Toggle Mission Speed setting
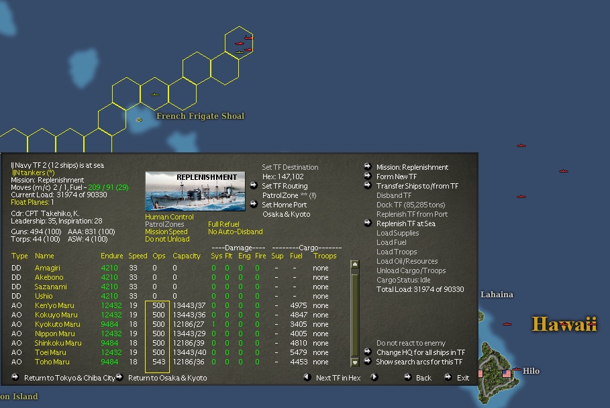The width and height of the screenshot is (610, 408). coord(166,232)
